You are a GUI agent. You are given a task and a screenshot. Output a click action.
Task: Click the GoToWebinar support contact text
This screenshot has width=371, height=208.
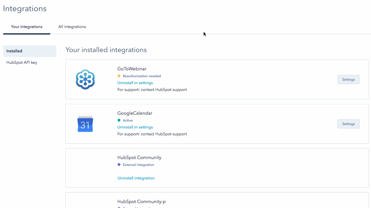tap(152, 90)
